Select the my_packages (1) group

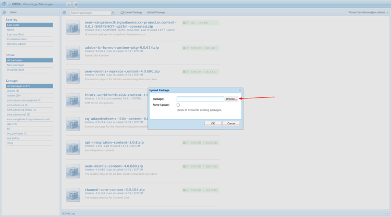(x=29, y=133)
